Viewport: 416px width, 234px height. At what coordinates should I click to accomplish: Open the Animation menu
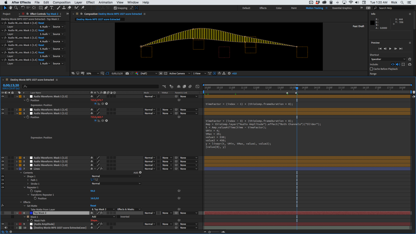[x=105, y=2]
